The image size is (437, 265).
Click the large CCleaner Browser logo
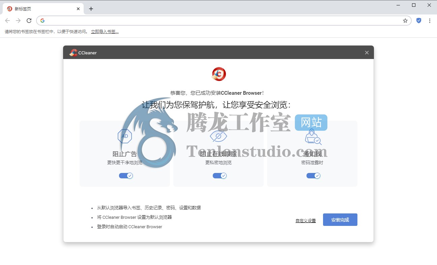[x=219, y=74]
